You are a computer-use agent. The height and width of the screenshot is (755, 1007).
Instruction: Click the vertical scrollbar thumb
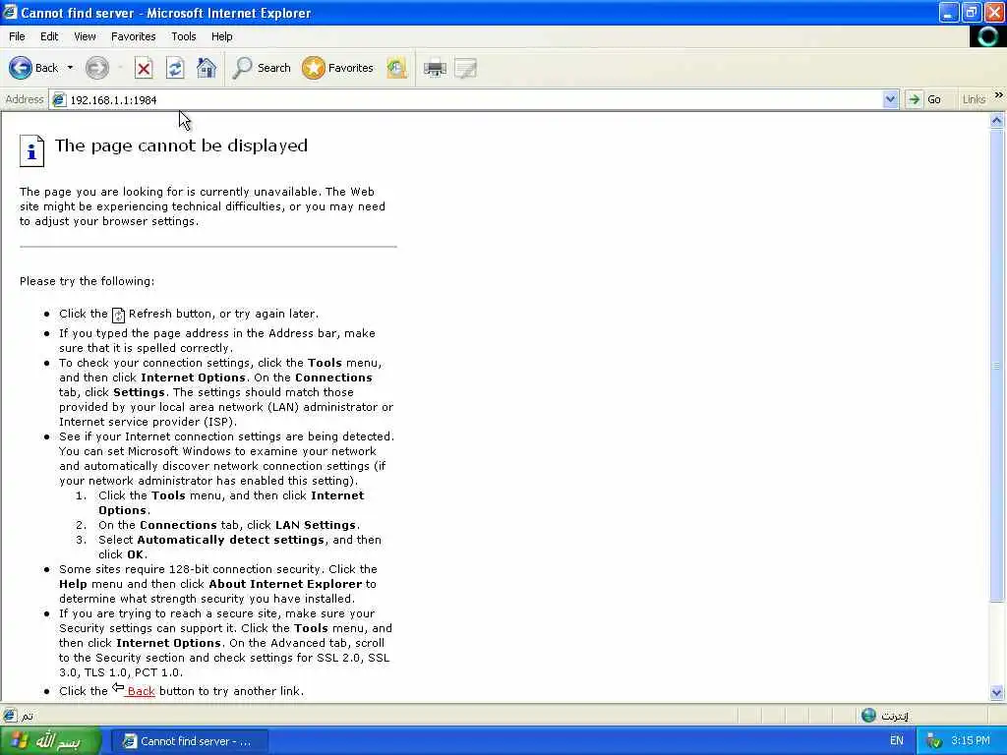[997, 365]
